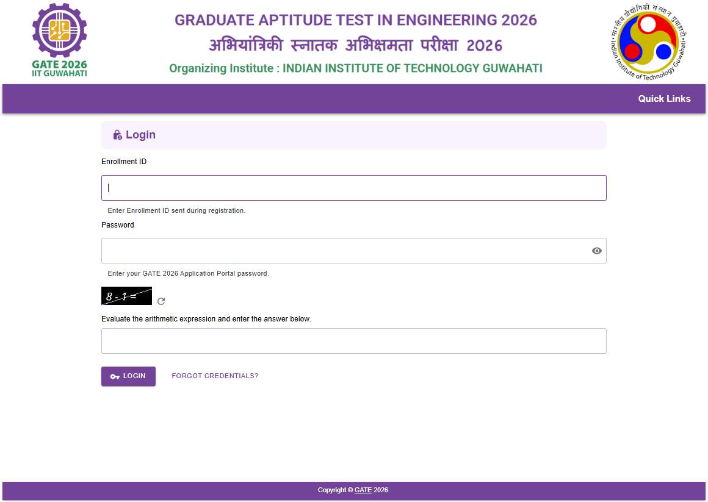Focus the Enrollment ID input field

[353, 188]
